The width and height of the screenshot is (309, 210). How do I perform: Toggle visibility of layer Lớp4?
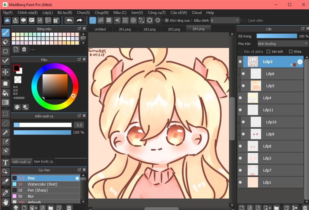point(240,98)
